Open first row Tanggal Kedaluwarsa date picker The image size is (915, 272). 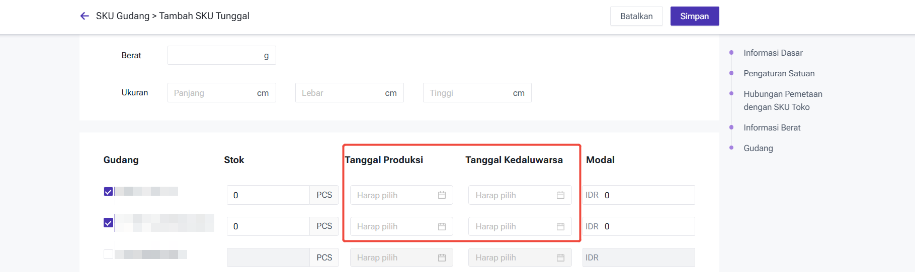pyautogui.click(x=511, y=195)
